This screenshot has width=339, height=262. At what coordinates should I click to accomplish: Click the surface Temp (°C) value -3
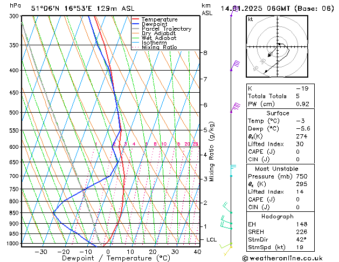tap(301, 121)
